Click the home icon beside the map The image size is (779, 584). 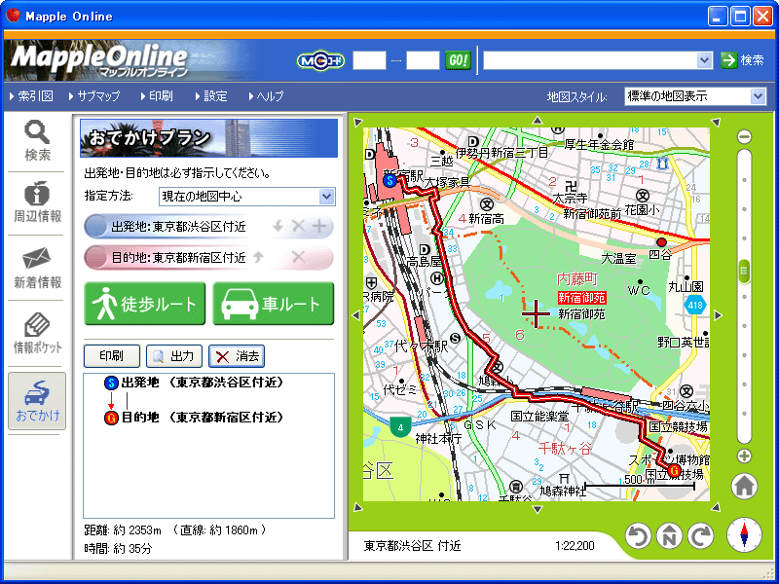(x=744, y=486)
